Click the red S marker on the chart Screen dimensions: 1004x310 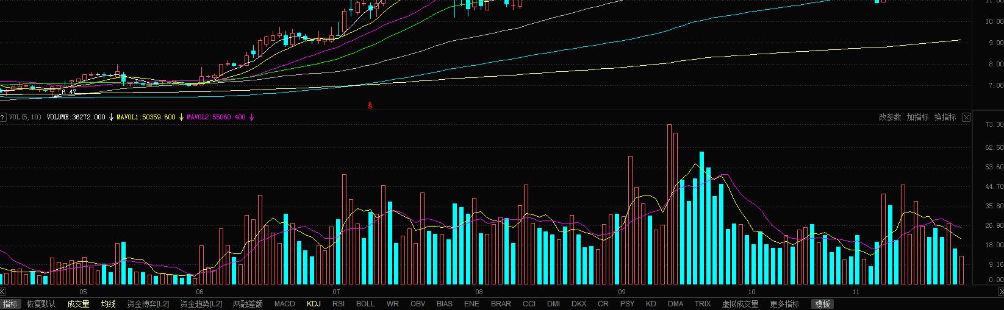(370, 105)
